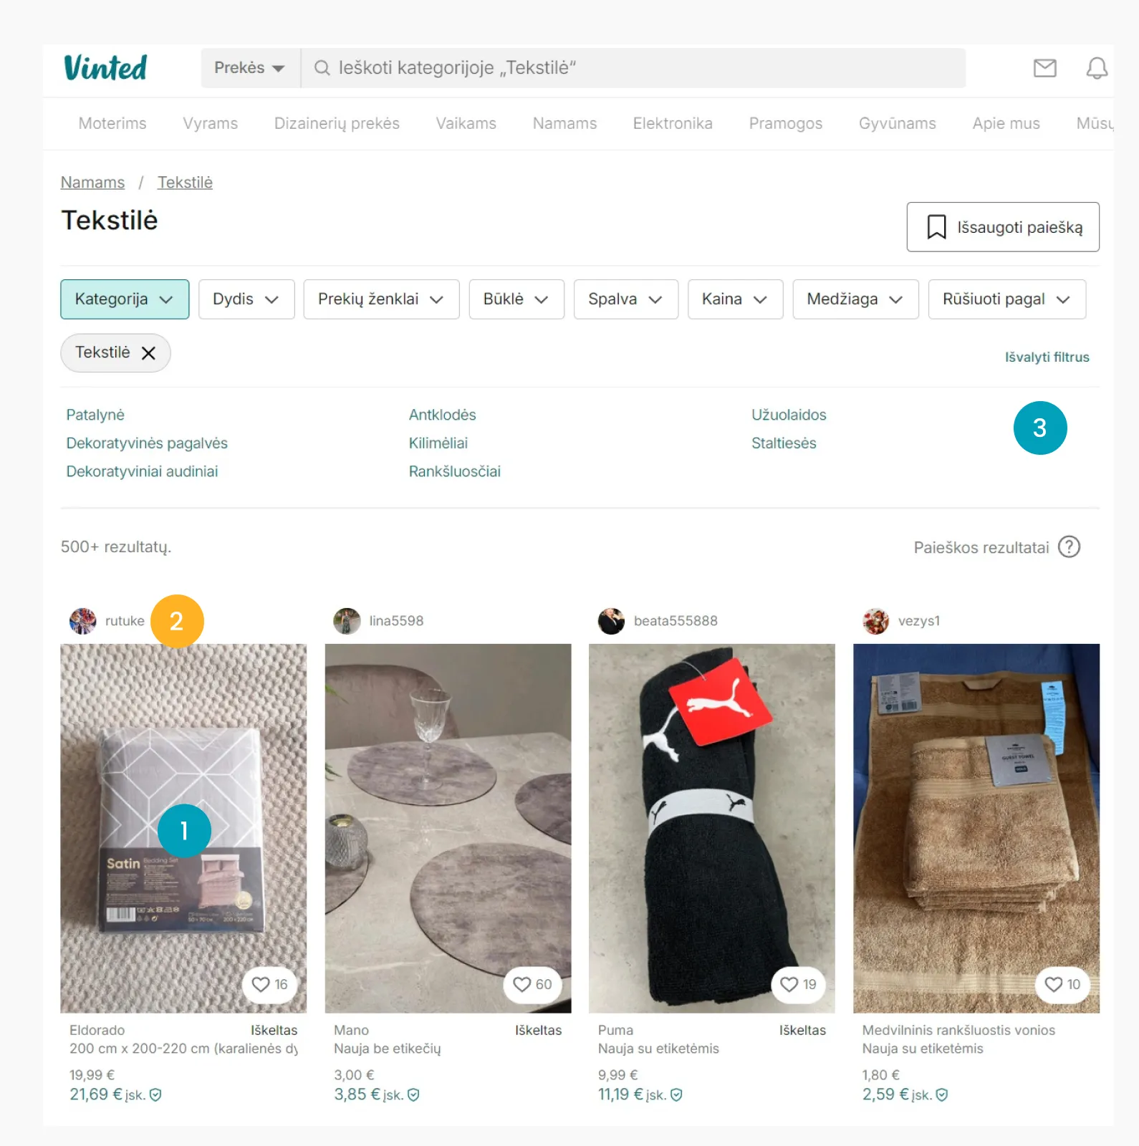Click the shield icon next to 11,19 €
Screen dimensions: 1139x1146
pyautogui.click(x=676, y=1094)
